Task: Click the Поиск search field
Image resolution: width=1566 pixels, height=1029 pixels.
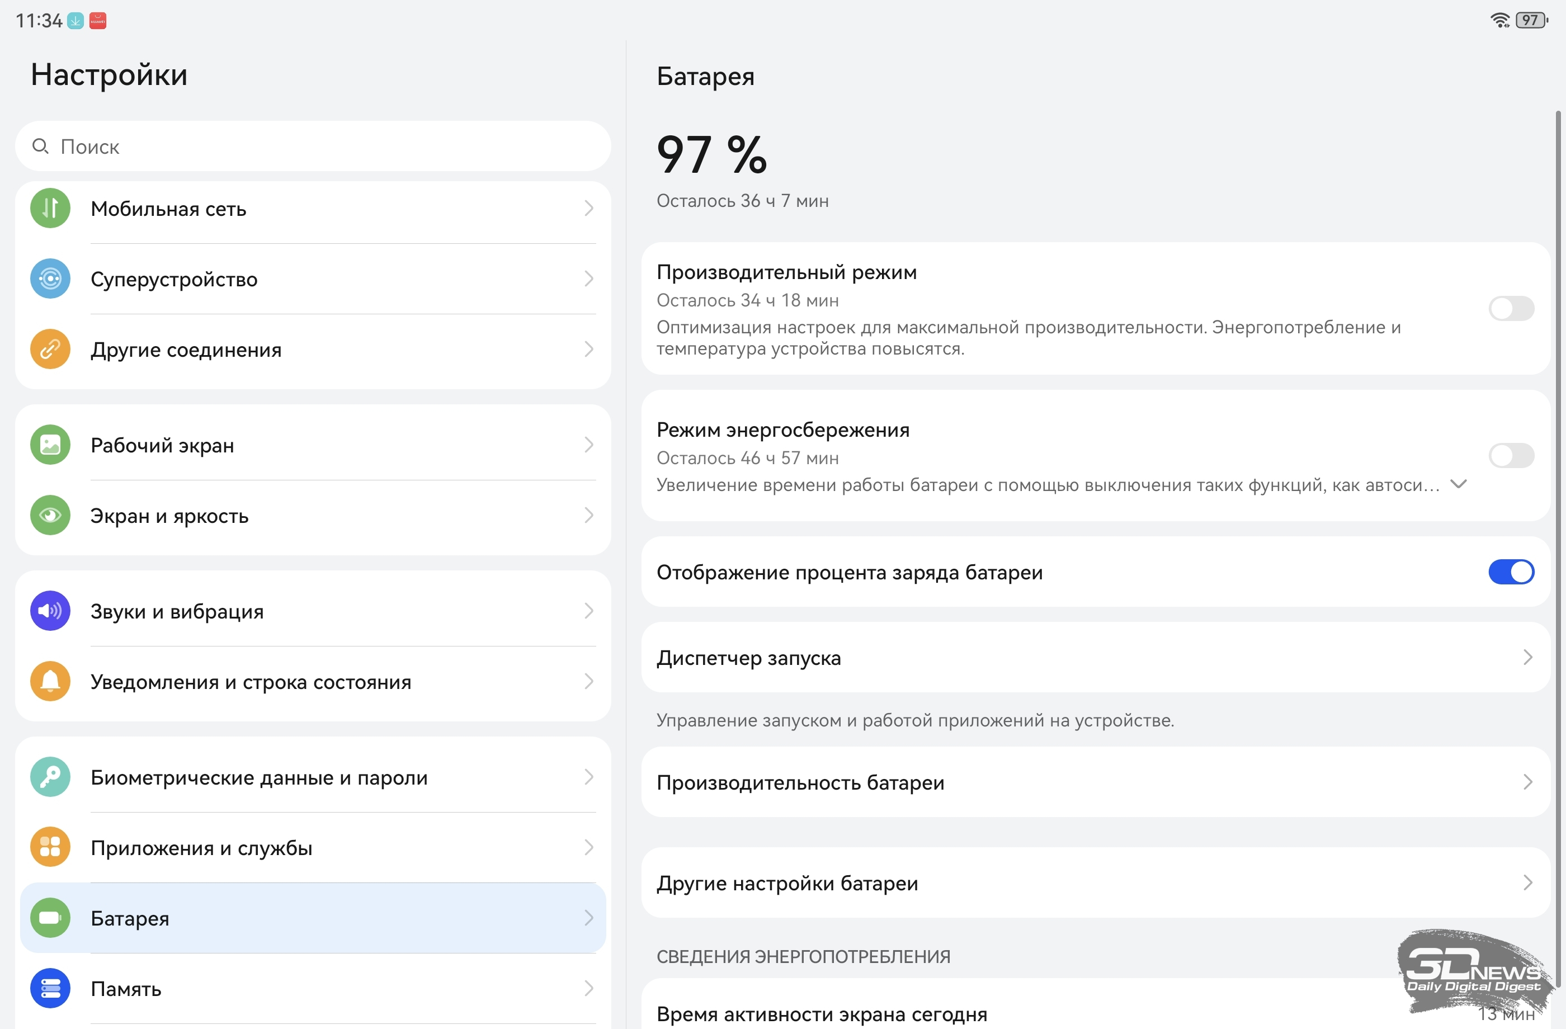Action: [313, 147]
